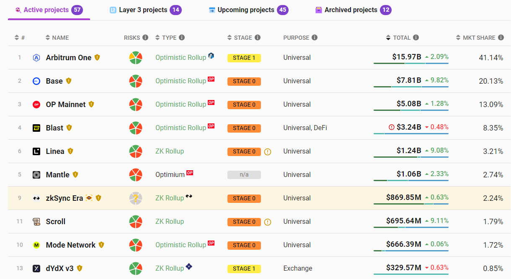Click the dYdX v3 StarkEx type icon

click(189, 266)
